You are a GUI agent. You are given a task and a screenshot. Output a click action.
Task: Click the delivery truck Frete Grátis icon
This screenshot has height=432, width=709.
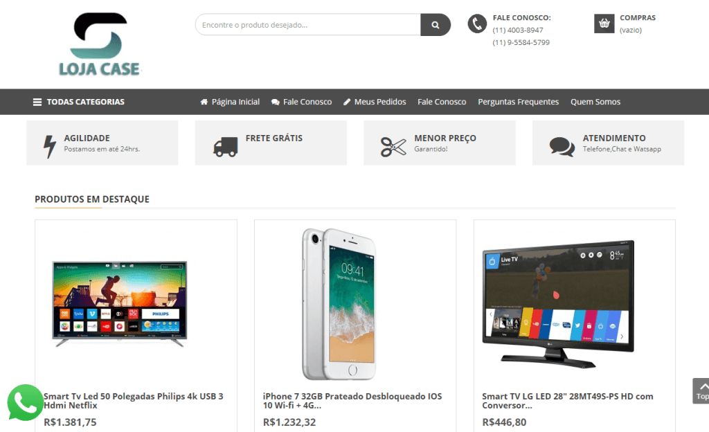225,147
